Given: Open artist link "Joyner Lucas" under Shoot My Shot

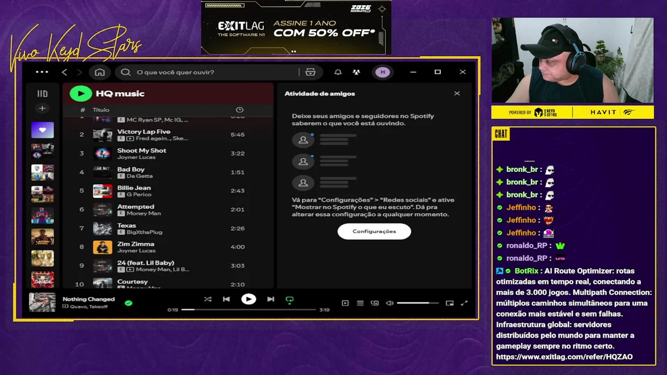Looking at the screenshot, I should [x=136, y=157].
